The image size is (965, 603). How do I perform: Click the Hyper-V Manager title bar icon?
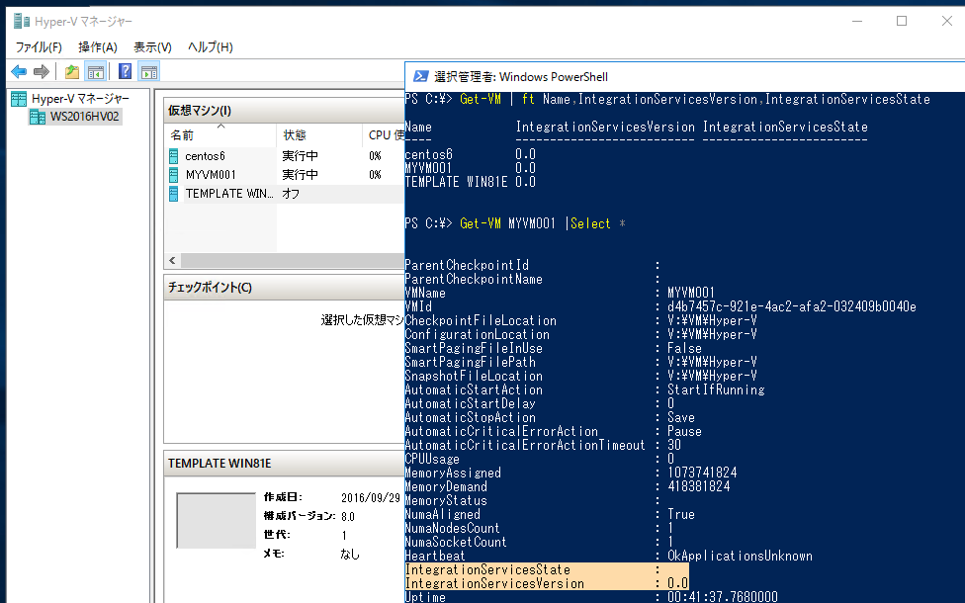(22, 21)
